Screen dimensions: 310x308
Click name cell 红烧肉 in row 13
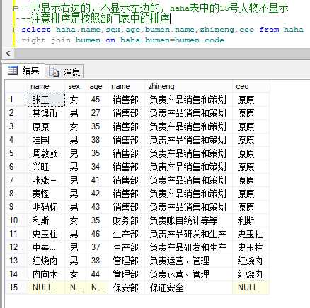click(x=46, y=261)
